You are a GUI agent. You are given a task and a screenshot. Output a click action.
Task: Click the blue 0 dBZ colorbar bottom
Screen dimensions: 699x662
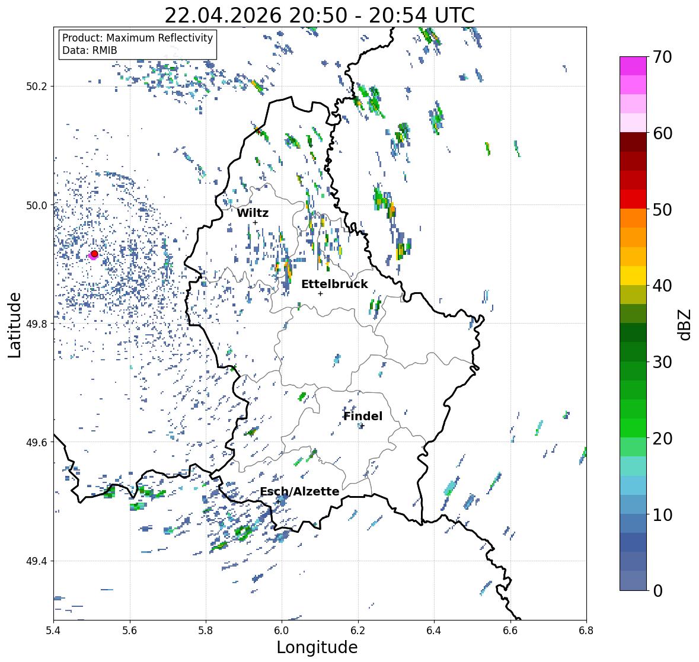633,581
